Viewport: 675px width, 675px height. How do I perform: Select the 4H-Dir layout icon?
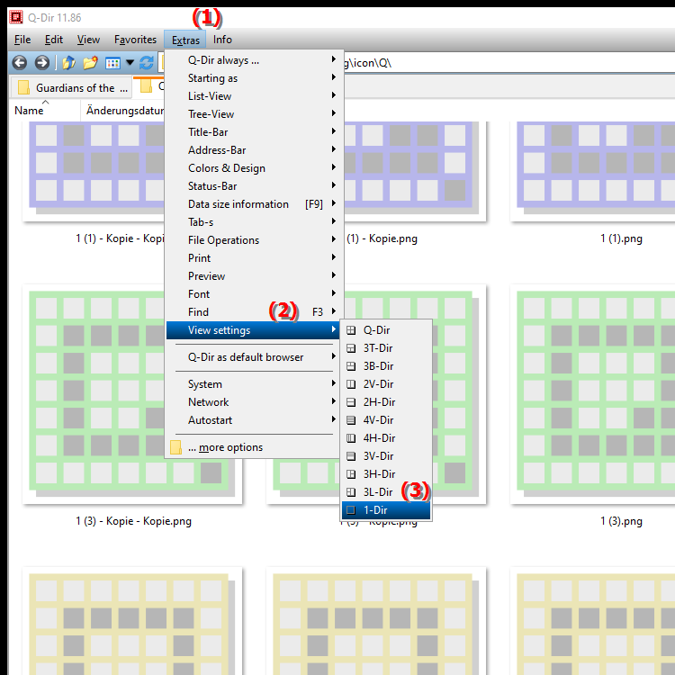(351, 438)
